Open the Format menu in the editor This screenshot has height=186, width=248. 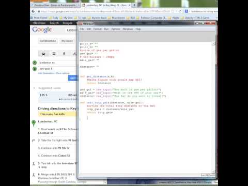click(97, 29)
